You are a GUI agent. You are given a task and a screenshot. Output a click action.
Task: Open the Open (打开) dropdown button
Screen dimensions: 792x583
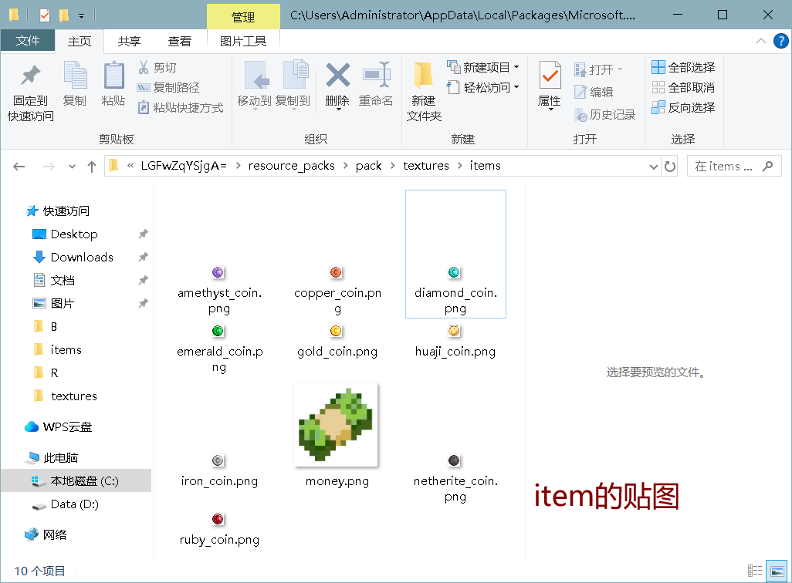click(598, 69)
